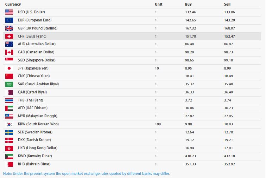Select the BHD (Bahrain Dinar) label
The image size is (266, 178).
[34, 164]
